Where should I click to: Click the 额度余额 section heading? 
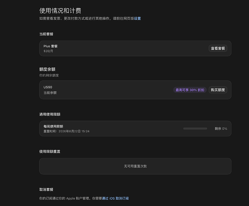(x=47, y=69)
